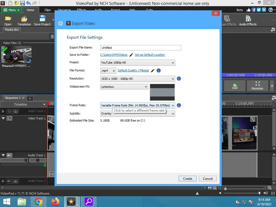Open the Subtitle Overlay dropdown
This screenshot has height=207, width=276.
click(x=138, y=113)
